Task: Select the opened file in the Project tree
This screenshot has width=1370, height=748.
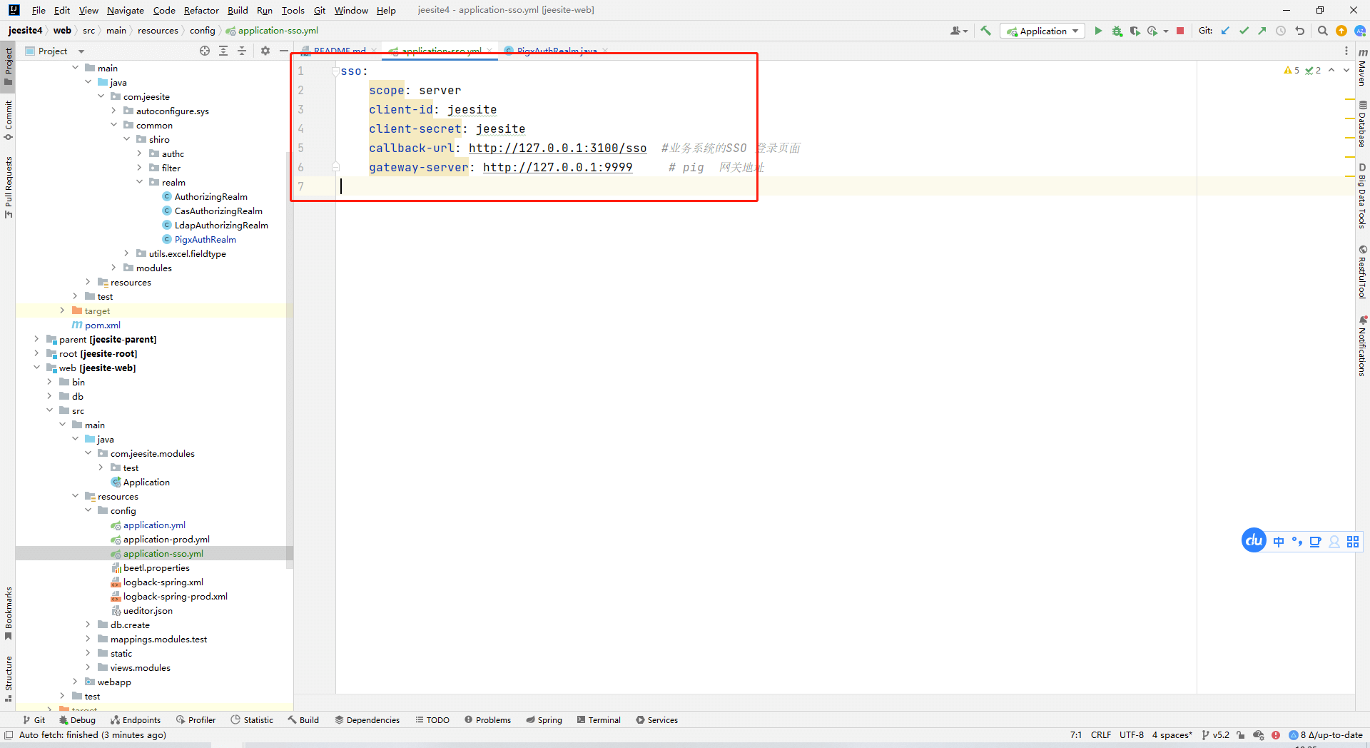Action: (205, 51)
